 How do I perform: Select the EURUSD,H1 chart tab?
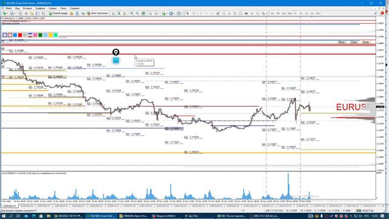[x=10, y=206]
